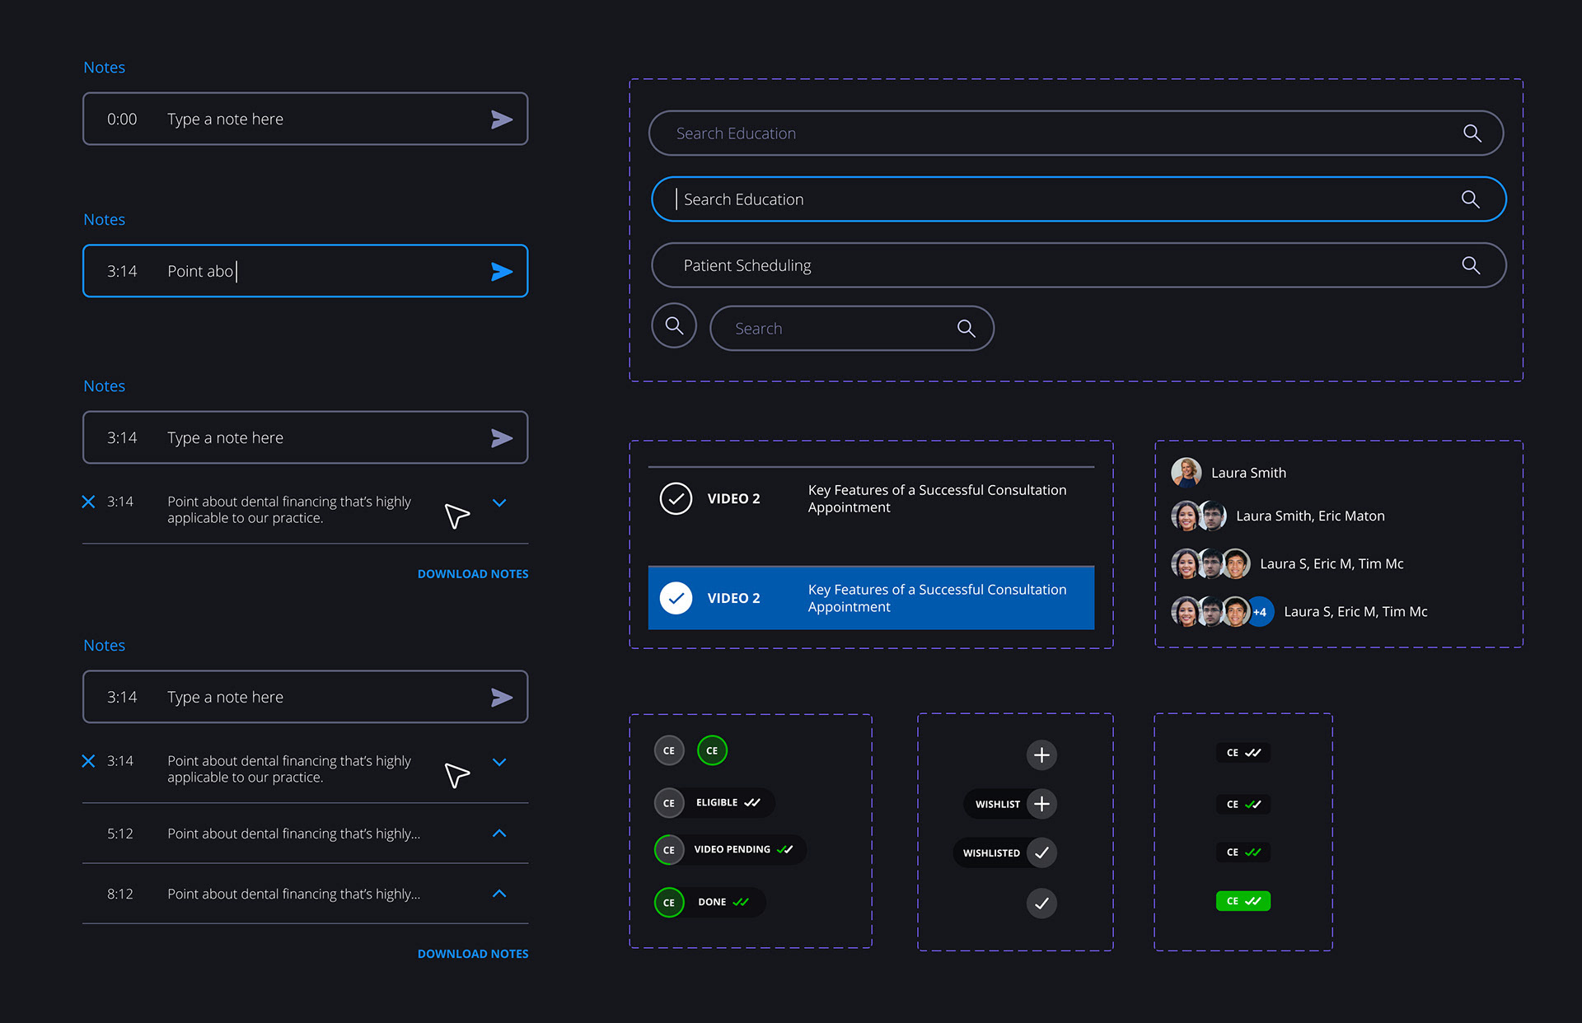This screenshot has width=1582, height=1023.
Task: Click the standalone circular plus button
Action: click(x=1041, y=754)
